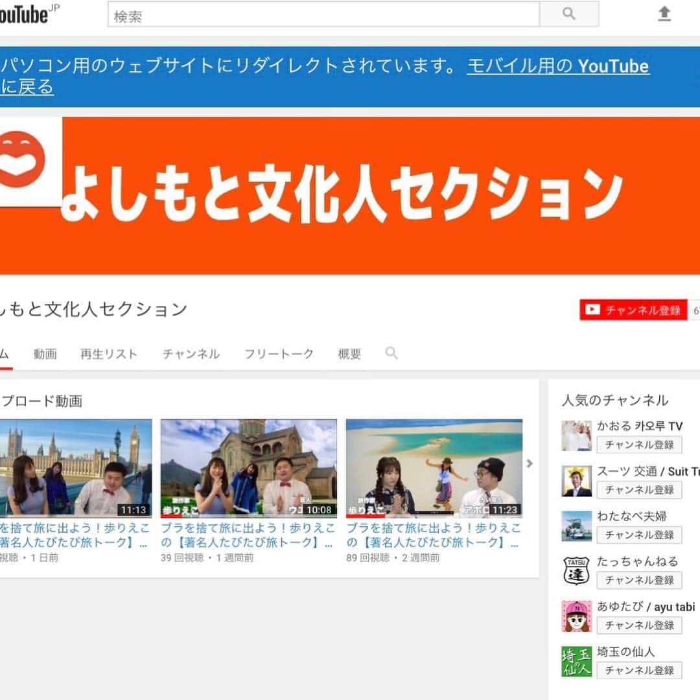This screenshot has width=700, height=700.
Task: Focus the 検索 search field
Action: coord(323,14)
